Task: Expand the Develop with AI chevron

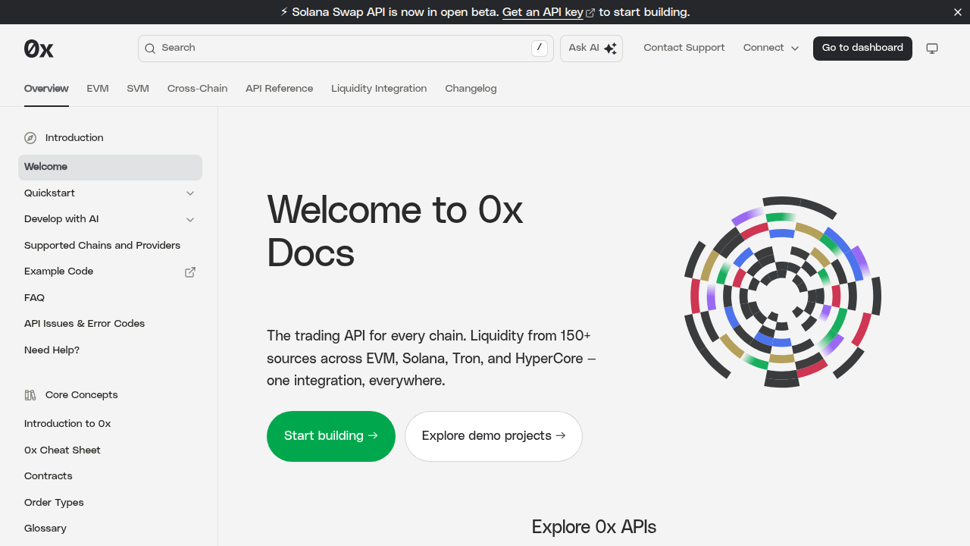Action: (x=190, y=219)
